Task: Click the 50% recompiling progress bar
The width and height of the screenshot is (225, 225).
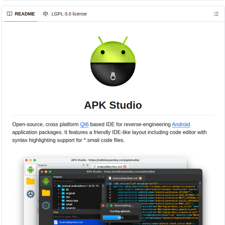Action: click(121, 218)
